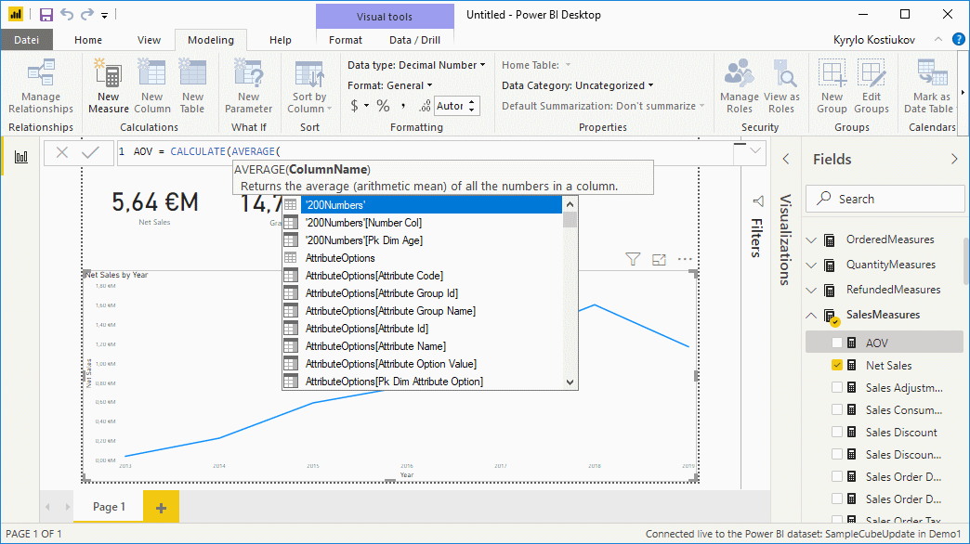The width and height of the screenshot is (970, 544).
Task: Collapse the ribbon caret
Action: click(x=937, y=39)
